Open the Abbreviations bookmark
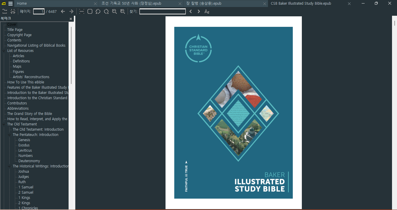The image size is (397, 210). pos(18,108)
